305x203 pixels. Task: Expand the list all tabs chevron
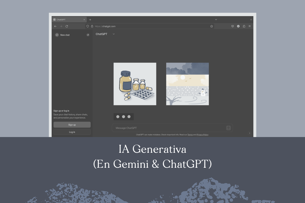point(216,20)
